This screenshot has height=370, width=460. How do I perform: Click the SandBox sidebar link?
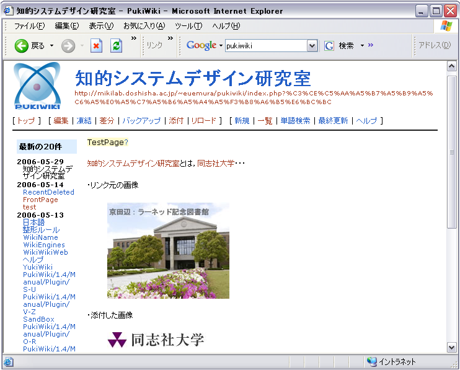click(x=38, y=319)
